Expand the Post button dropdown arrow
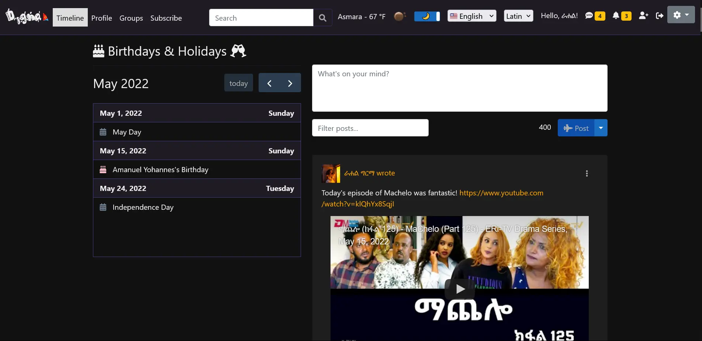 tap(601, 128)
